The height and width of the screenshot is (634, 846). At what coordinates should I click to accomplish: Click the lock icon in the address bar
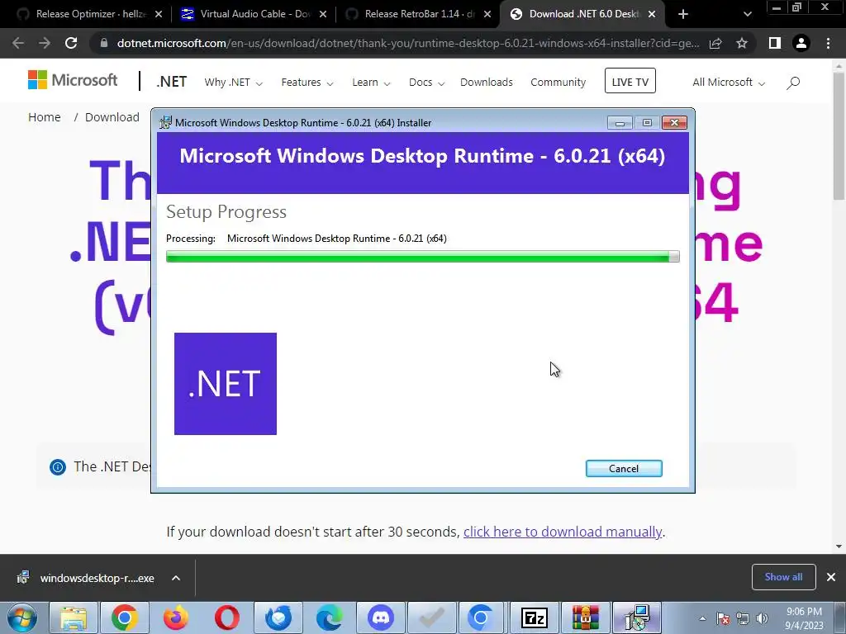104,43
